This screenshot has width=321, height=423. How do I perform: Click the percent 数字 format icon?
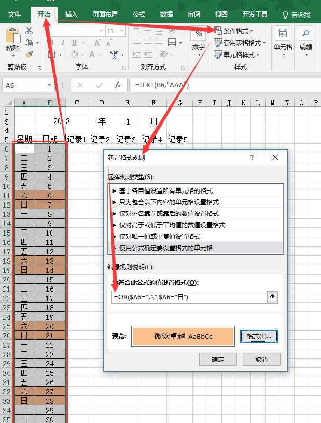[198, 35]
